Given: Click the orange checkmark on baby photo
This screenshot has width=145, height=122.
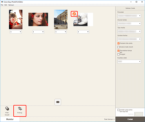Looking at the screenshot, I should (x=74, y=14).
